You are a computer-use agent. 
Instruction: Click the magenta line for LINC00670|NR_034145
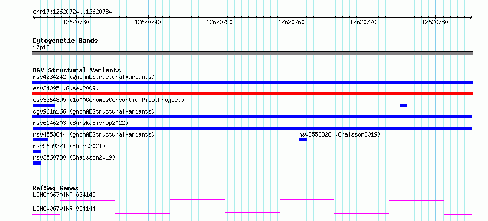[x=252, y=200]
